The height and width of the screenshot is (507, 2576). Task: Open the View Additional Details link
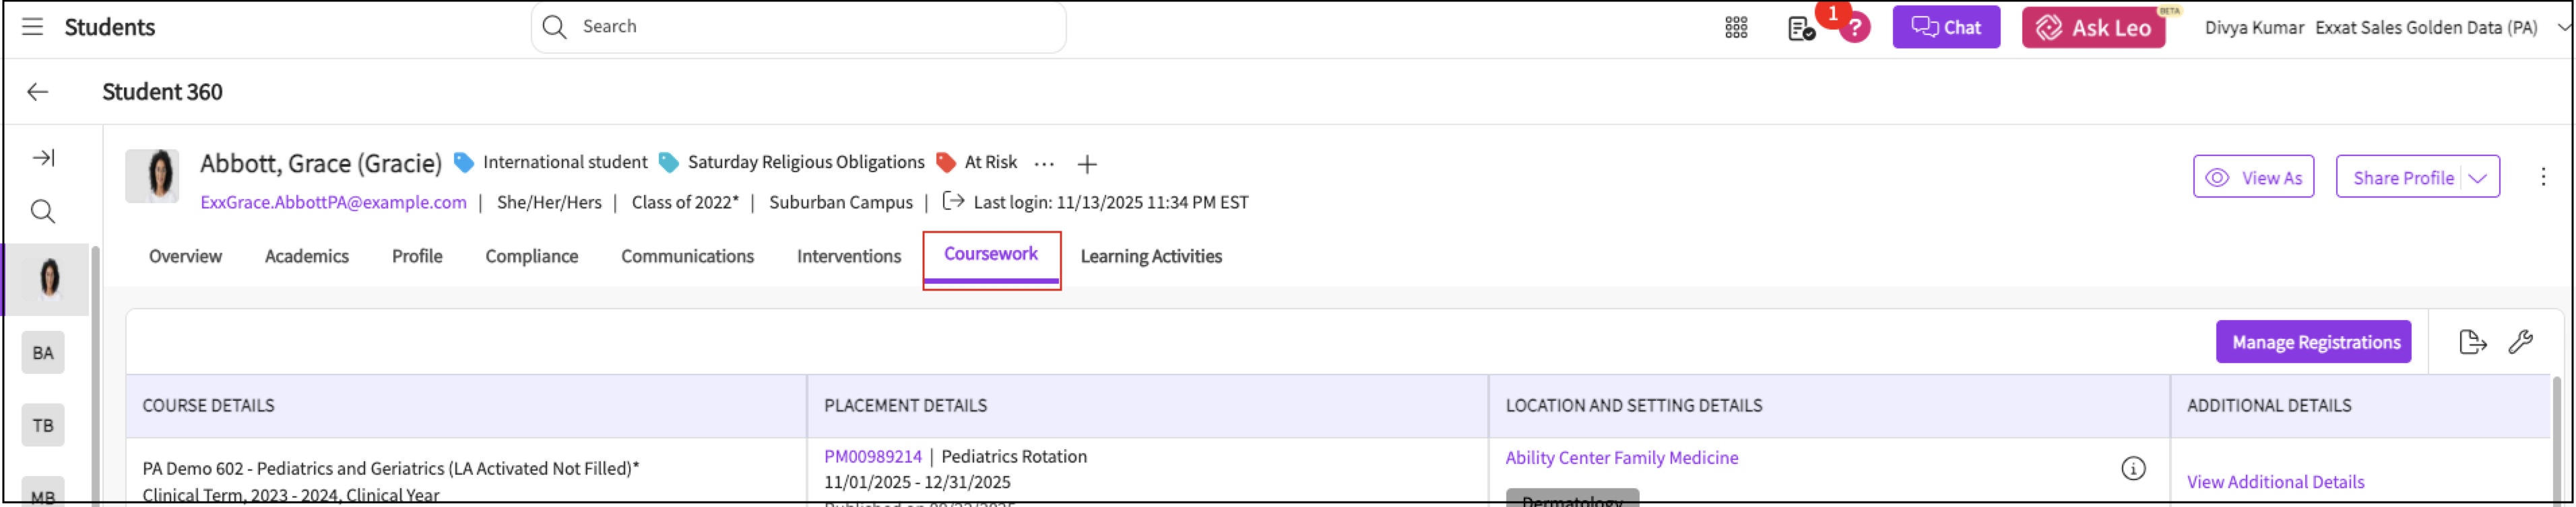point(2275,482)
